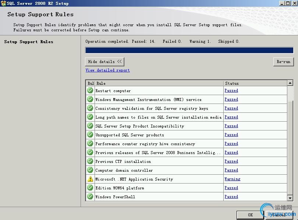This screenshot has height=220, width=298.
Task: Maximize the SQL Server 2008 R2 Setup window
Action: coord(288,3)
